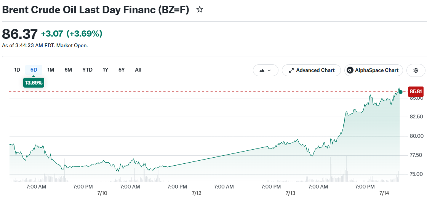
Task: Click the 7/14 date axis label
Action: coord(384,193)
